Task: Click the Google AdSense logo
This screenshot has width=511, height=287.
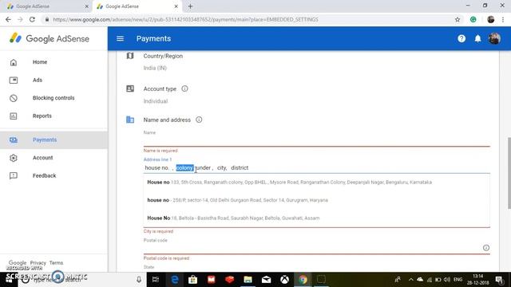Action: click(x=50, y=38)
